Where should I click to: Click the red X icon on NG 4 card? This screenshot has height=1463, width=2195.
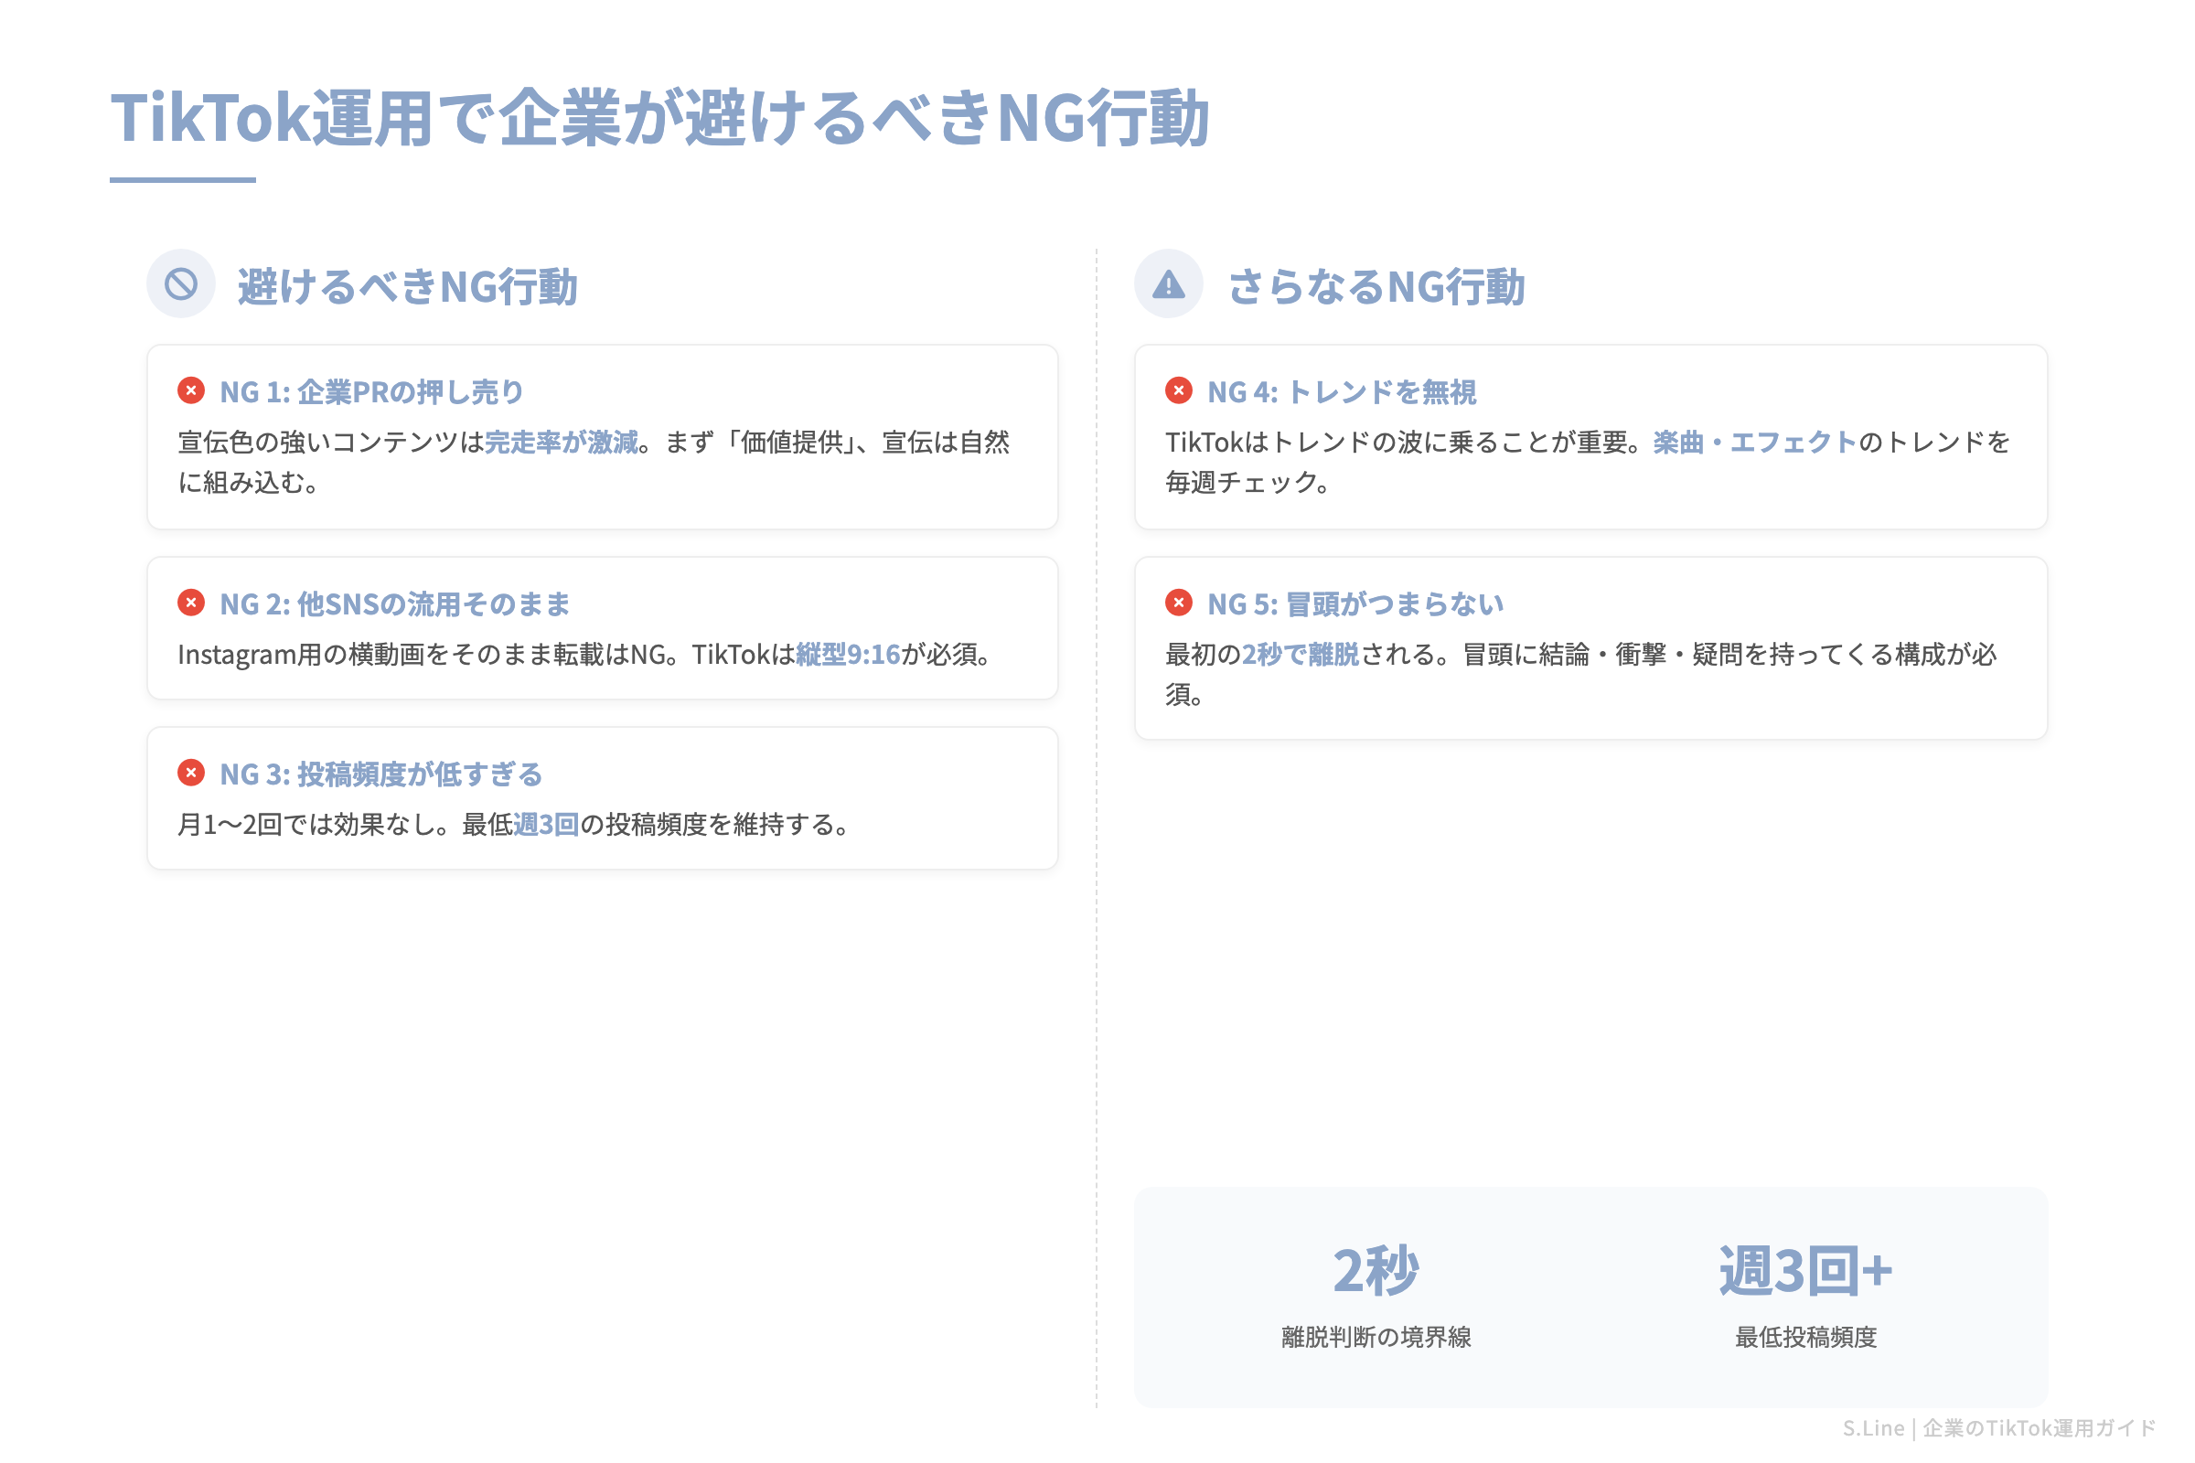1182,392
